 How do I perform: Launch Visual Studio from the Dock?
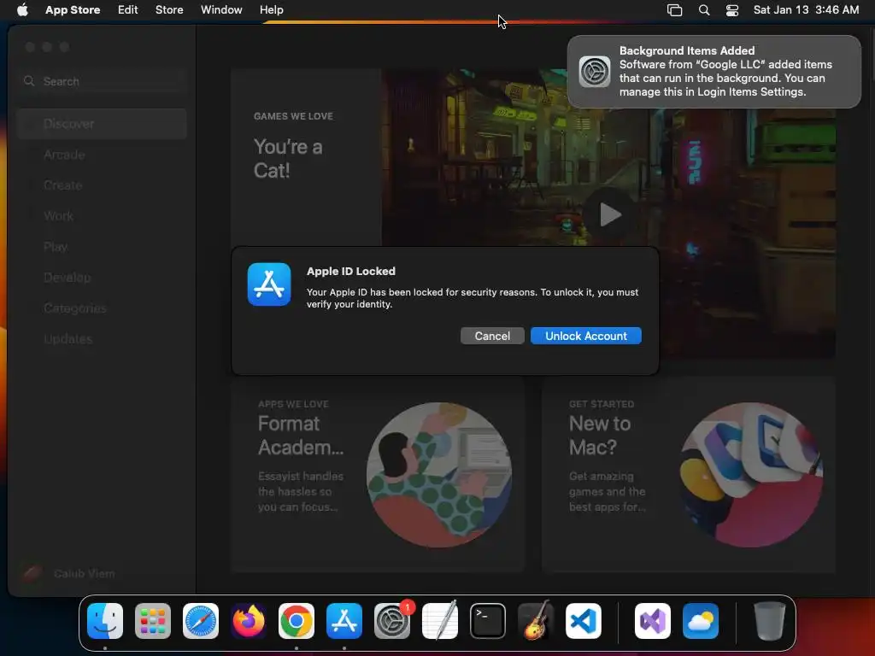(653, 621)
